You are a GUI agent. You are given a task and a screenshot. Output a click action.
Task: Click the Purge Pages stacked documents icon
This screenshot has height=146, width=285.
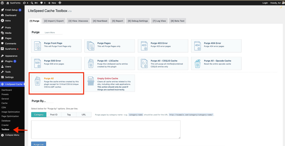(91, 46)
